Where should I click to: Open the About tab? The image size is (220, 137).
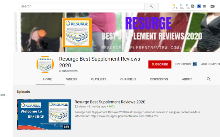[x=187, y=79]
